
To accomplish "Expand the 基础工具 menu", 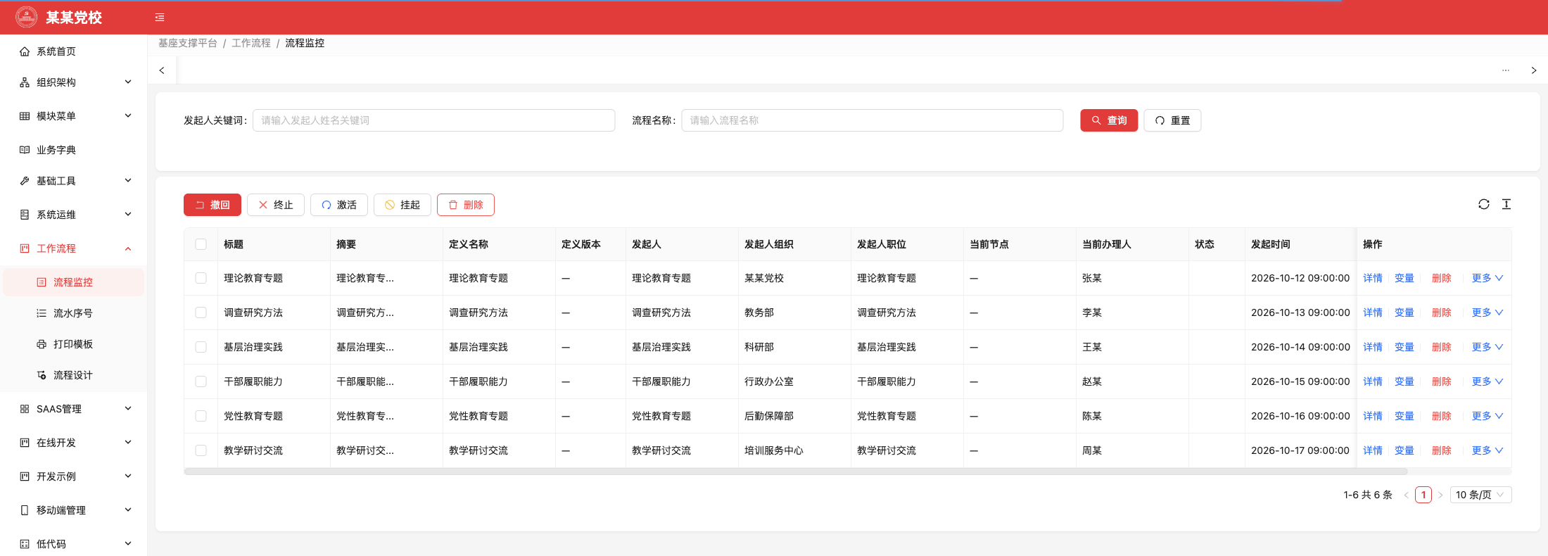I will tap(74, 181).
